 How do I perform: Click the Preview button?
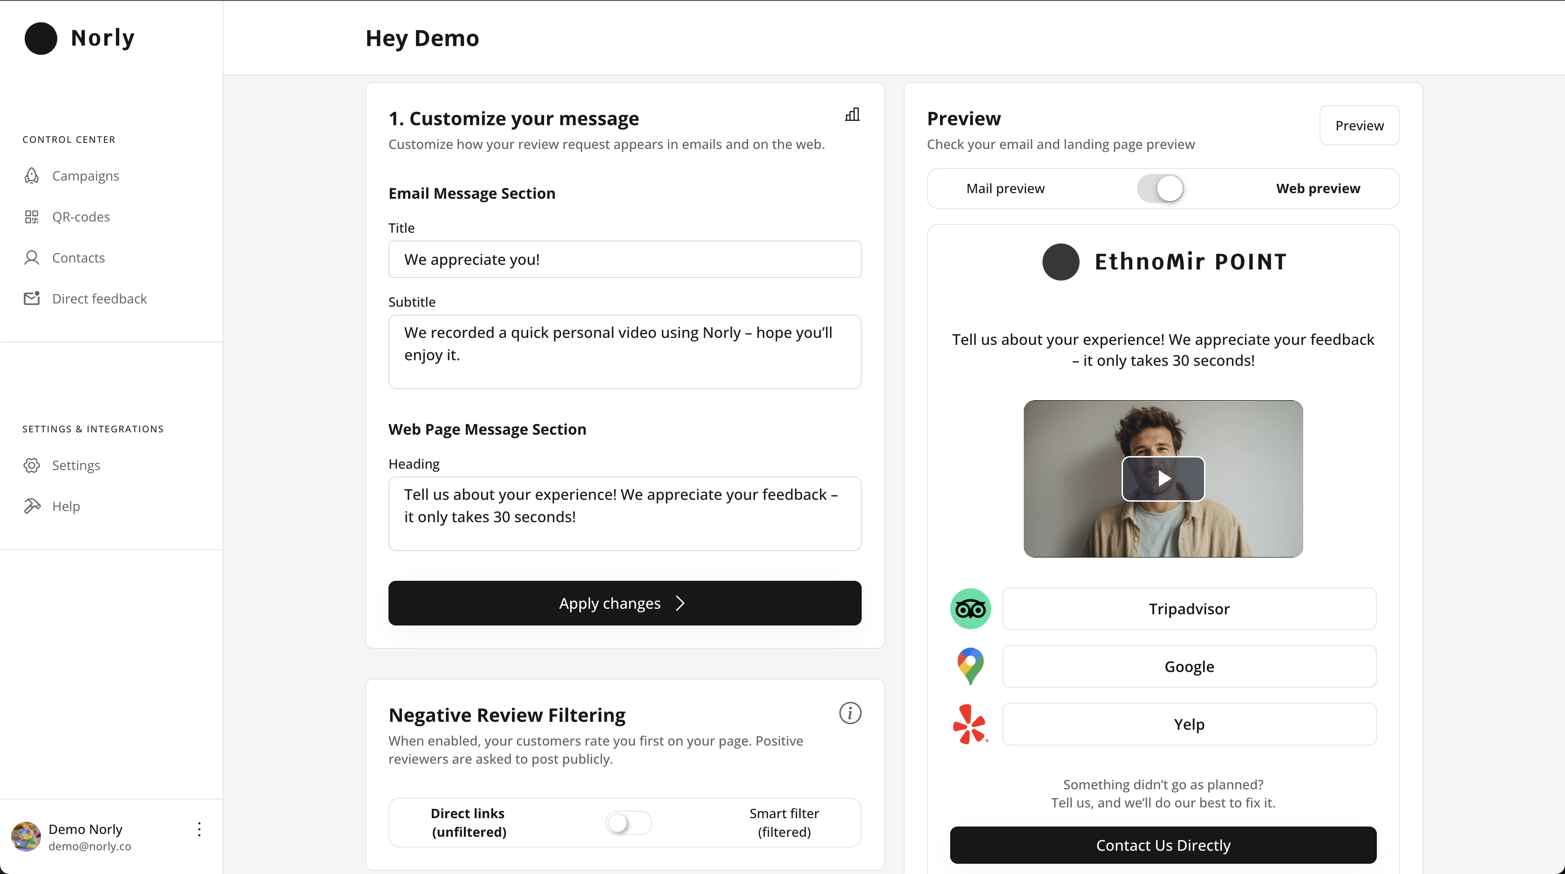click(x=1359, y=126)
